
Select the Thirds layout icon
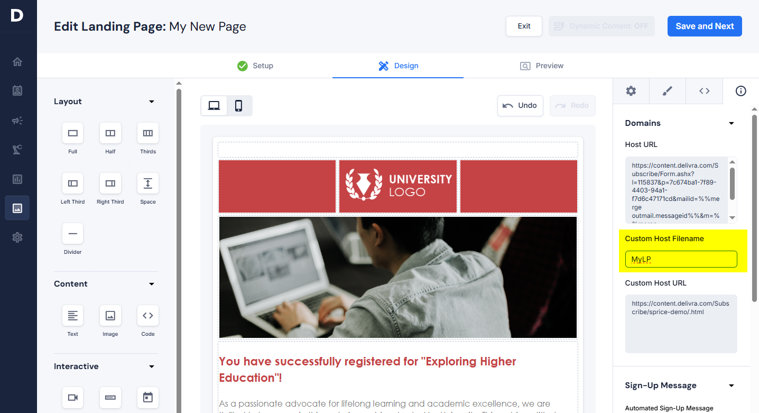click(148, 133)
